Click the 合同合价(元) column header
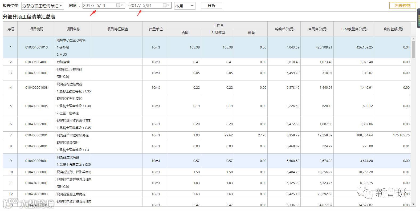This screenshot has height=211, width=420. click(x=317, y=29)
